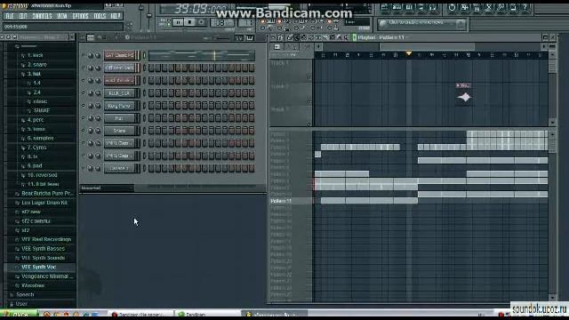Screen dimensions: 569x320
Task: Toggle first step of Snare channel
Action: (151, 131)
